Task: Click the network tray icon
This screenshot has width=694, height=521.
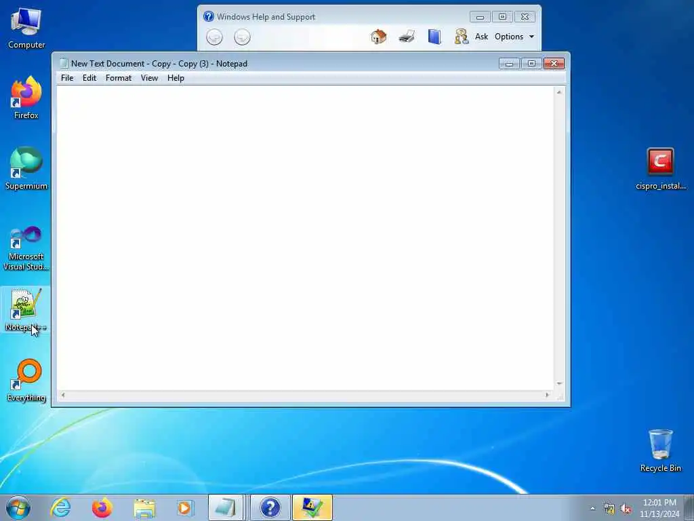Action: (x=609, y=509)
